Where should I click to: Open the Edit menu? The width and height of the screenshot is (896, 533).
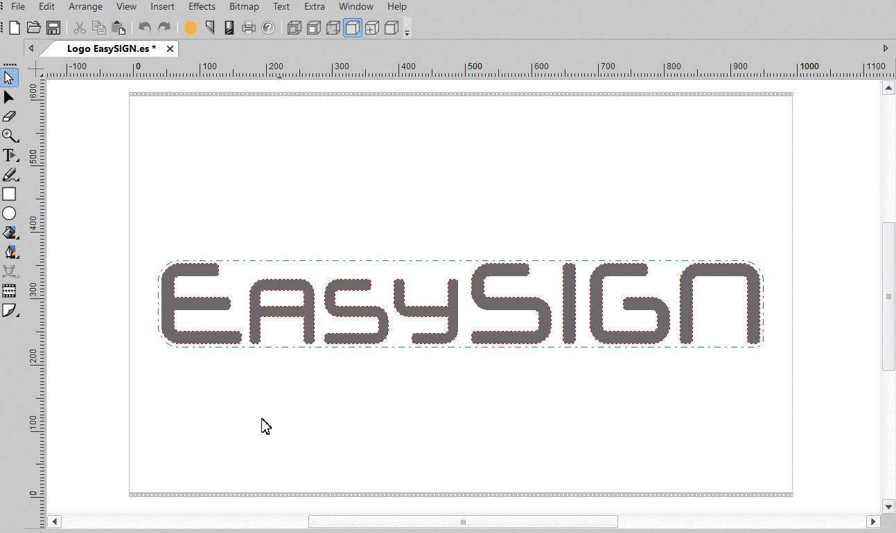[x=46, y=6]
